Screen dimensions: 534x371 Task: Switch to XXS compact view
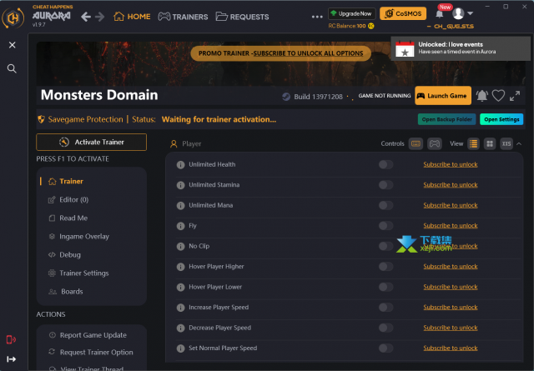(x=506, y=143)
